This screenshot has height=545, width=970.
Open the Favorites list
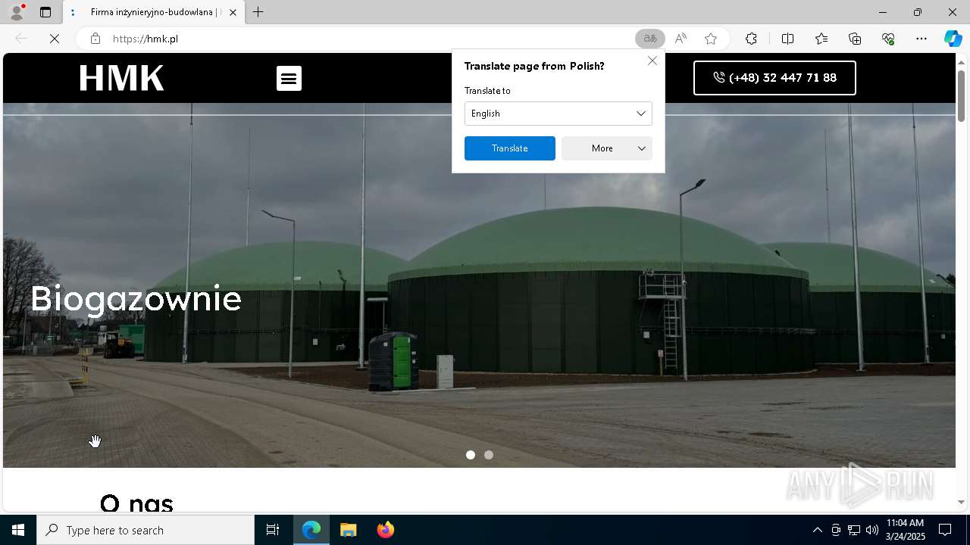point(821,39)
